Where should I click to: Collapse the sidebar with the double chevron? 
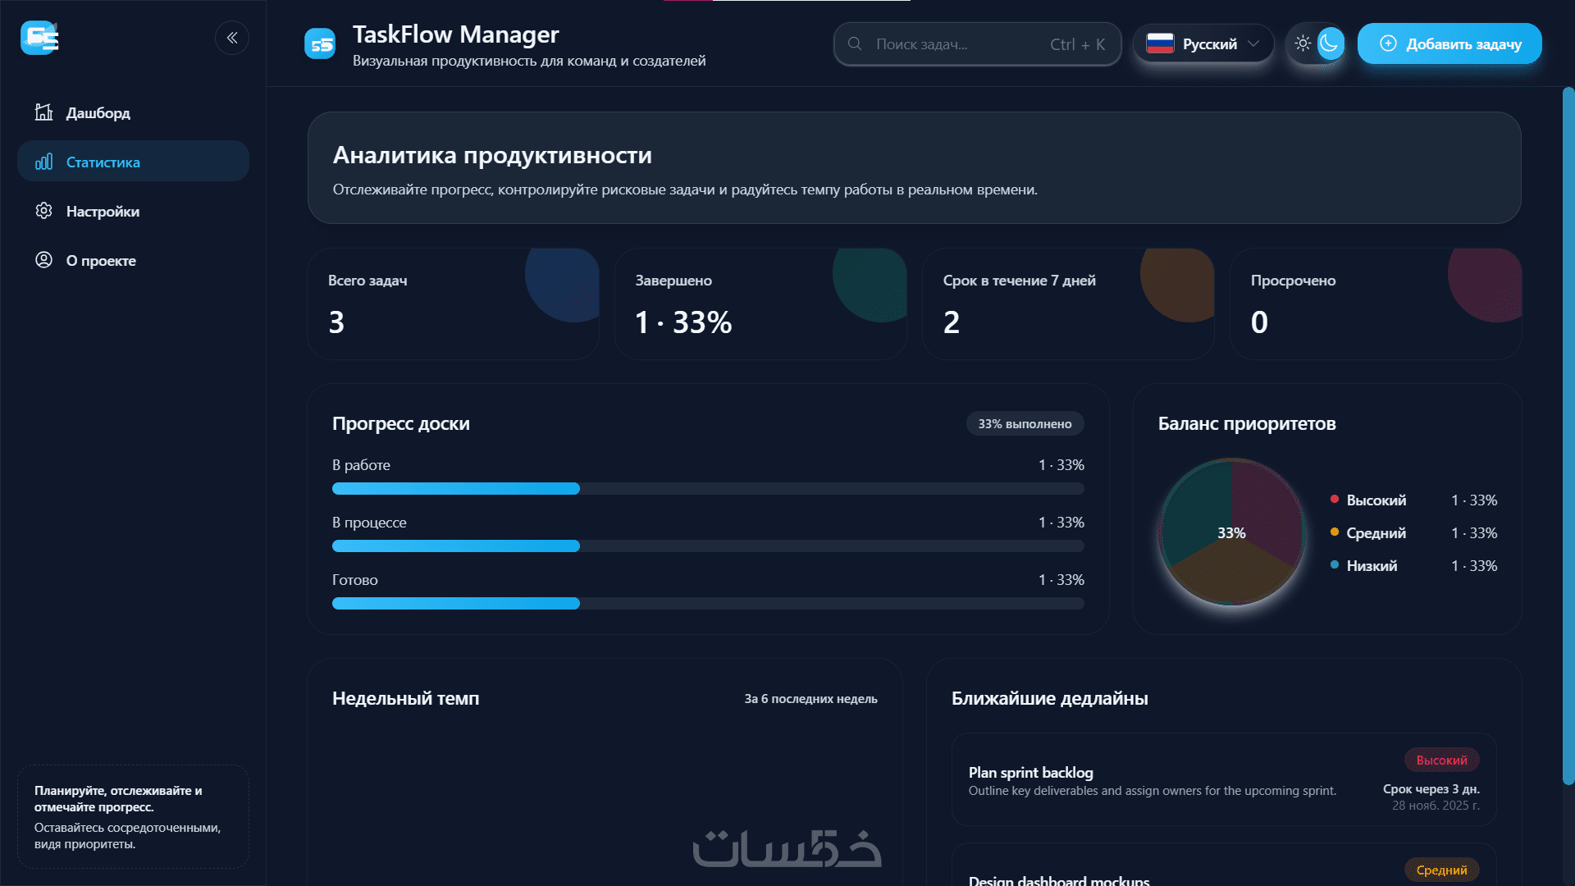[232, 38]
